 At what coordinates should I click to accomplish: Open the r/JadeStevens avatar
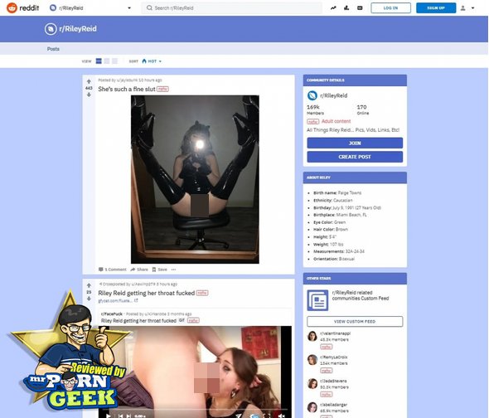(312, 383)
